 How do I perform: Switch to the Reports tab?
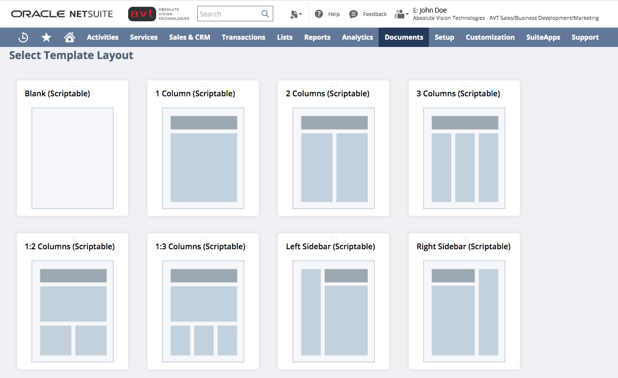pyautogui.click(x=317, y=37)
